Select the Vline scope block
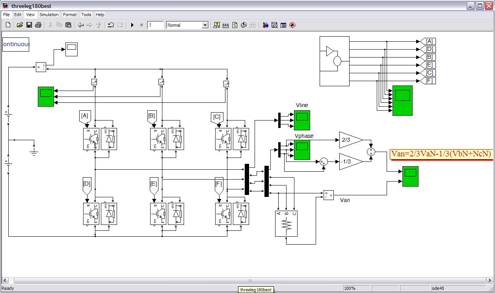The width and height of the screenshot is (495, 293). (x=302, y=120)
